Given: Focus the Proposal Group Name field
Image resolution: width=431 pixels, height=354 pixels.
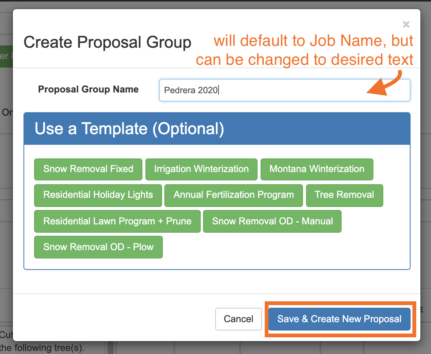Looking at the screenshot, I should pyautogui.click(x=285, y=90).
